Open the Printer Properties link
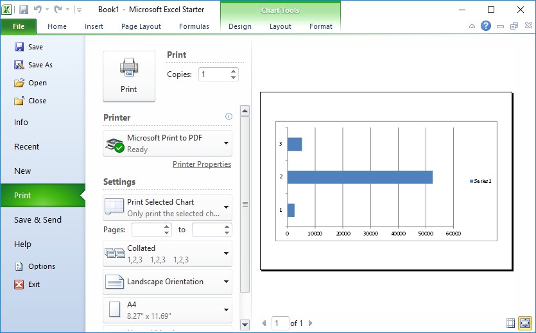Image resolution: width=536 pixels, height=333 pixels. (x=202, y=164)
